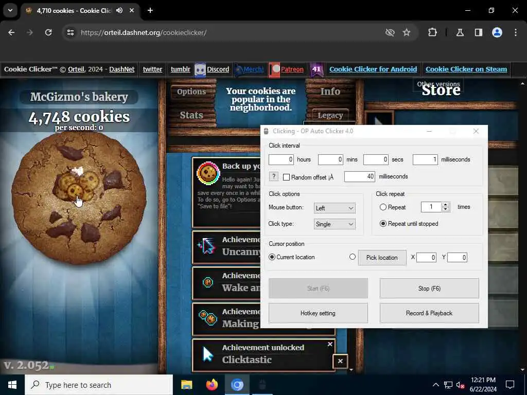Screen dimensions: 527x395
Task: Open Windows notification center icon
Action: (510, 385)
